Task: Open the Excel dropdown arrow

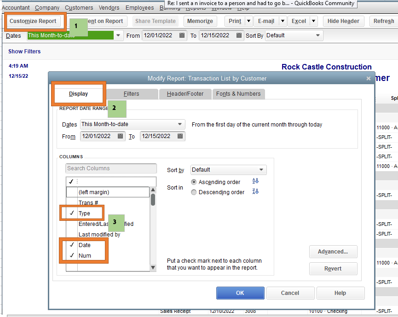Action: pos(314,21)
